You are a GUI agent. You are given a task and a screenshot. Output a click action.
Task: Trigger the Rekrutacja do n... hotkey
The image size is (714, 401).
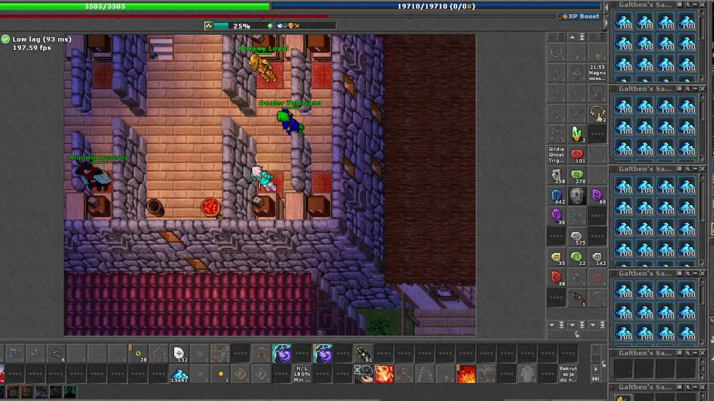coord(568,374)
